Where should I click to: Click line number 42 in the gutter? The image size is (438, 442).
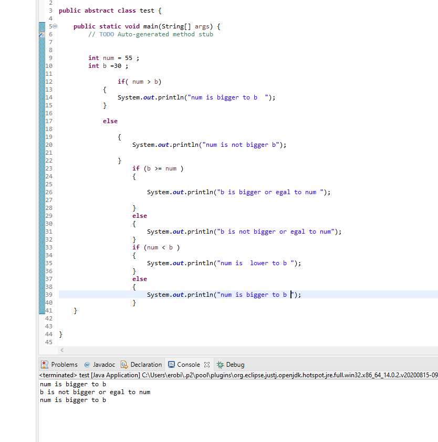pyautogui.click(x=49, y=318)
